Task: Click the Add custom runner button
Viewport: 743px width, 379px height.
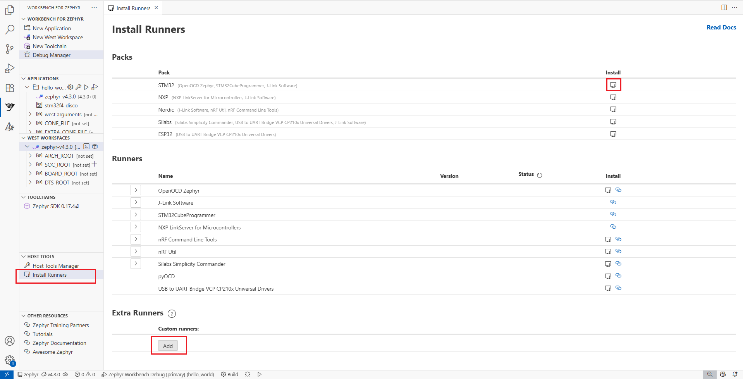Action: [x=168, y=346]
